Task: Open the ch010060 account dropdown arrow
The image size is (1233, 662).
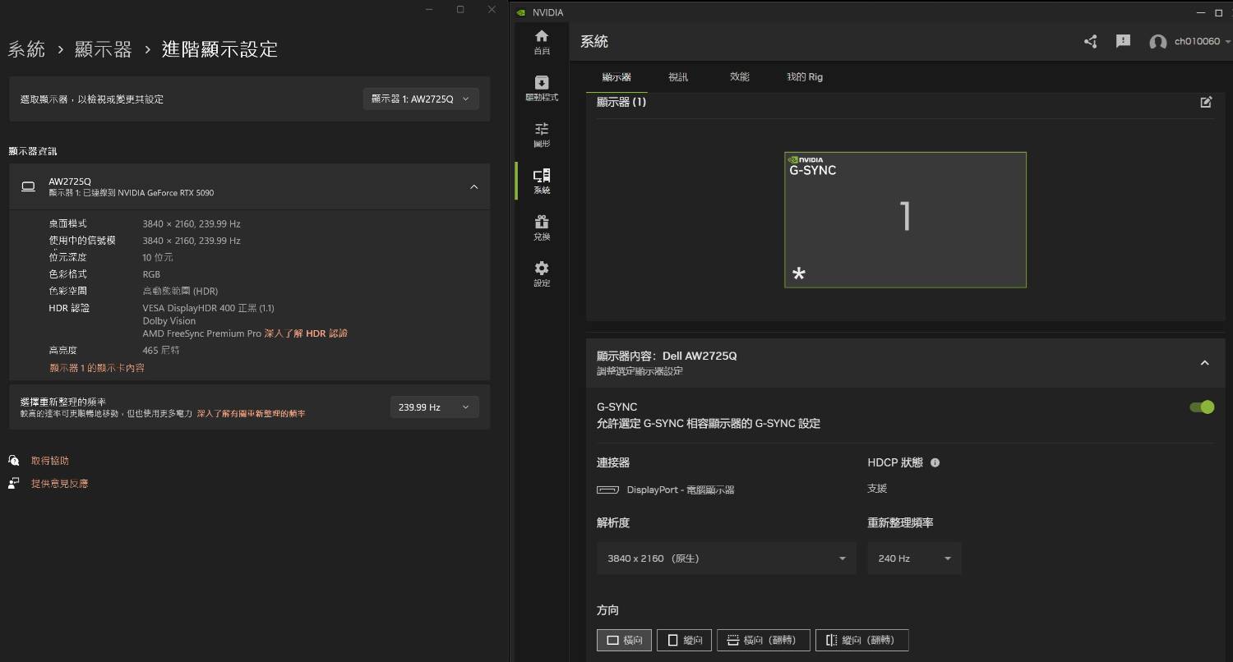Action: 1227,41
